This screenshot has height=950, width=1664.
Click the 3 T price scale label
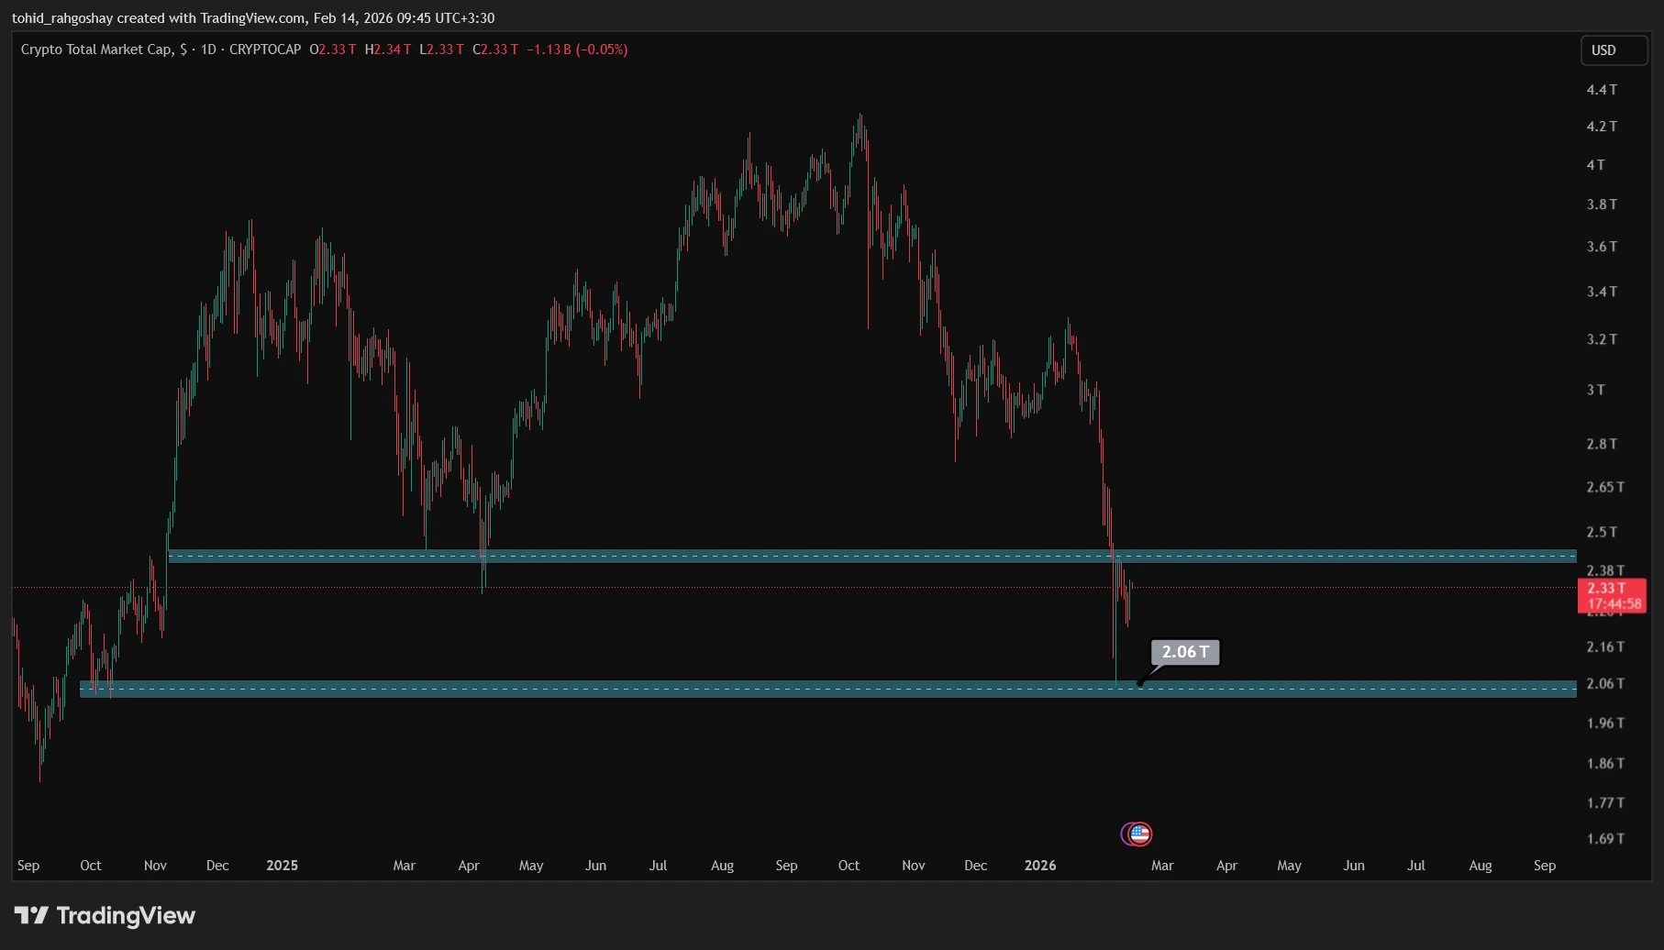(x=1595, y=390)
